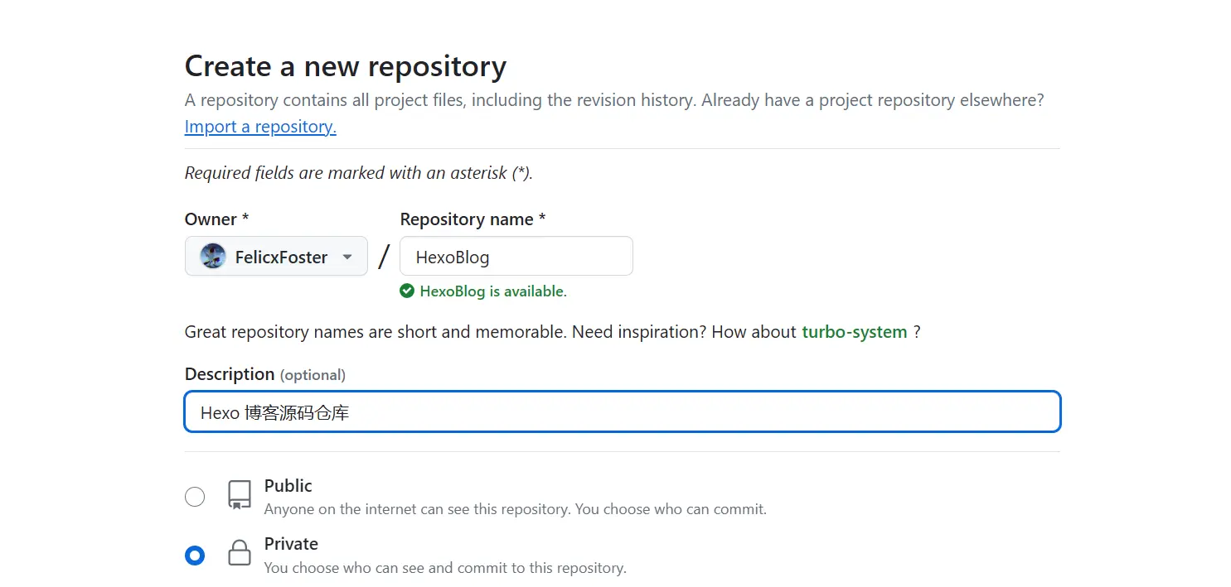Use the suggested name turbo-system
The image size is (1231, 587).
coord(854,332)
